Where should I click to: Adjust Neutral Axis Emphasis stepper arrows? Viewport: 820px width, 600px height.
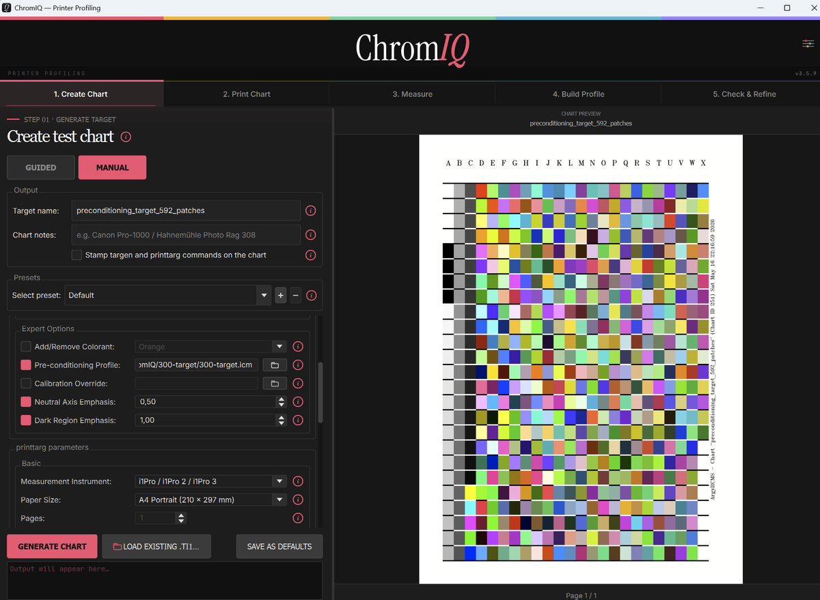pyautogui.click(x=281, y=401)
